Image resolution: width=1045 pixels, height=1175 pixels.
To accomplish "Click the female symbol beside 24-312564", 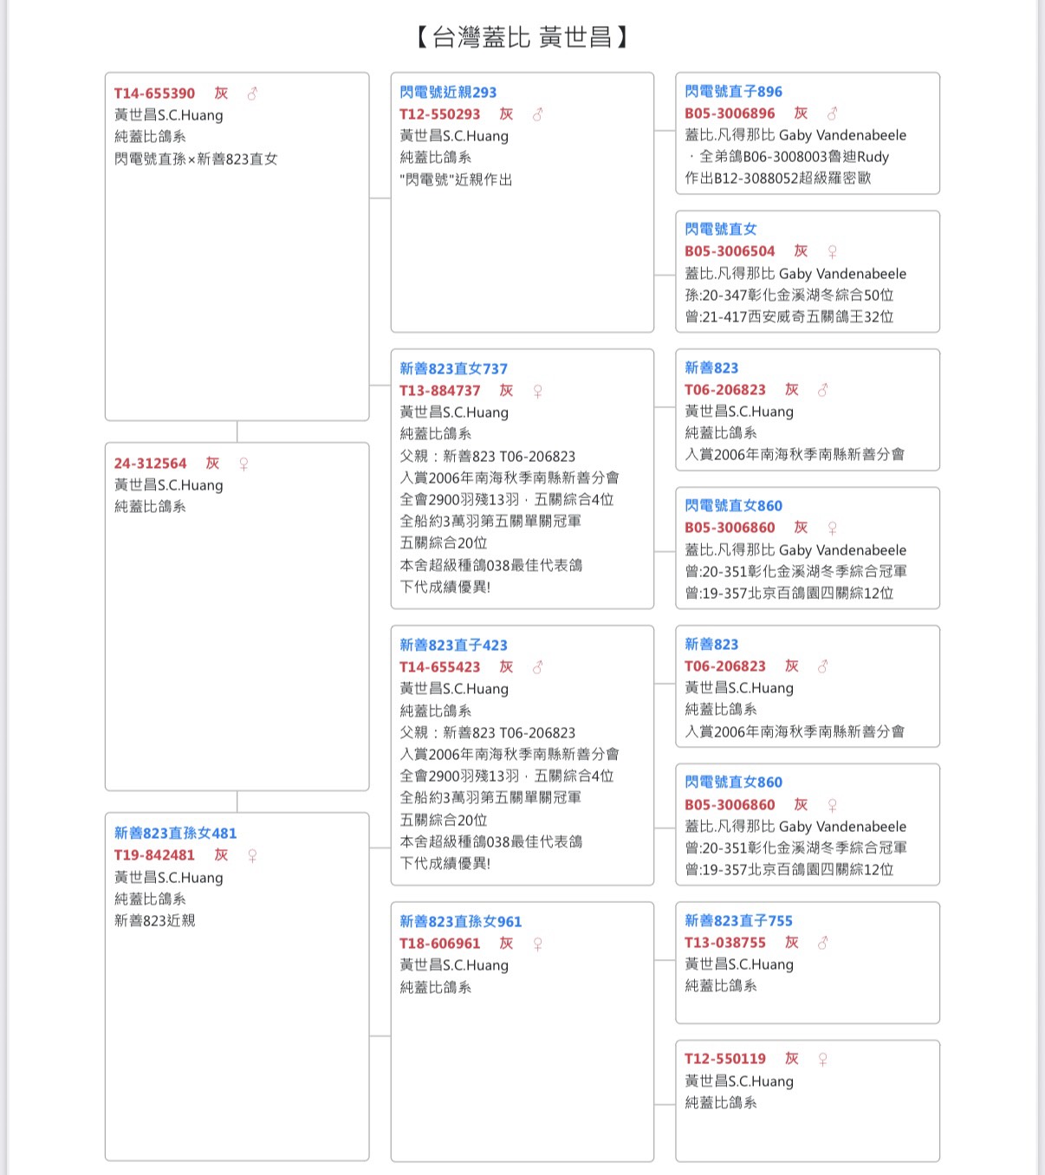I will tap(243, 464).
